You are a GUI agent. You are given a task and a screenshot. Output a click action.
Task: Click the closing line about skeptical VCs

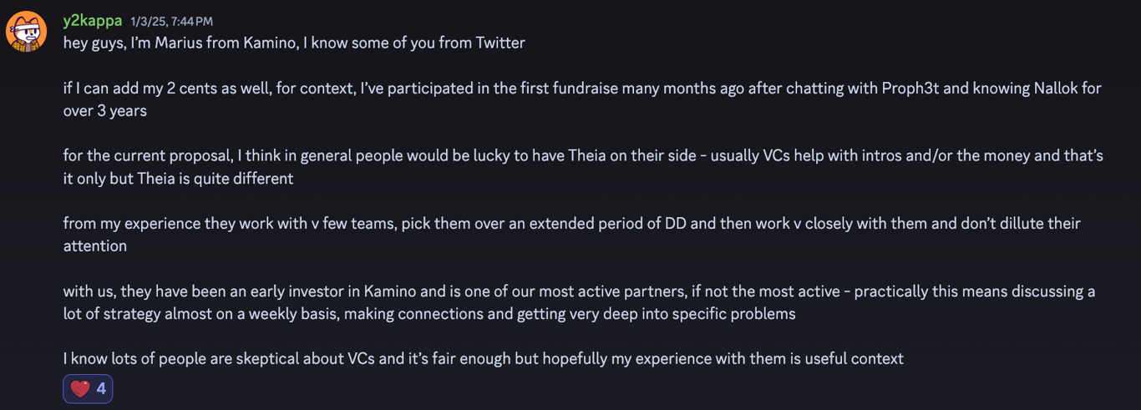[484, 358]
